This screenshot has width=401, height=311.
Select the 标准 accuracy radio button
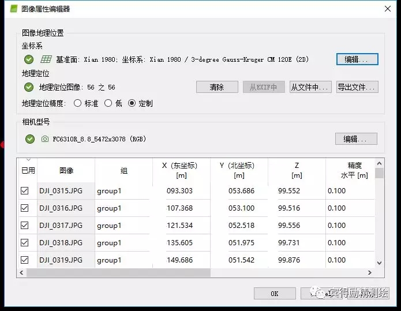(78, 103)
